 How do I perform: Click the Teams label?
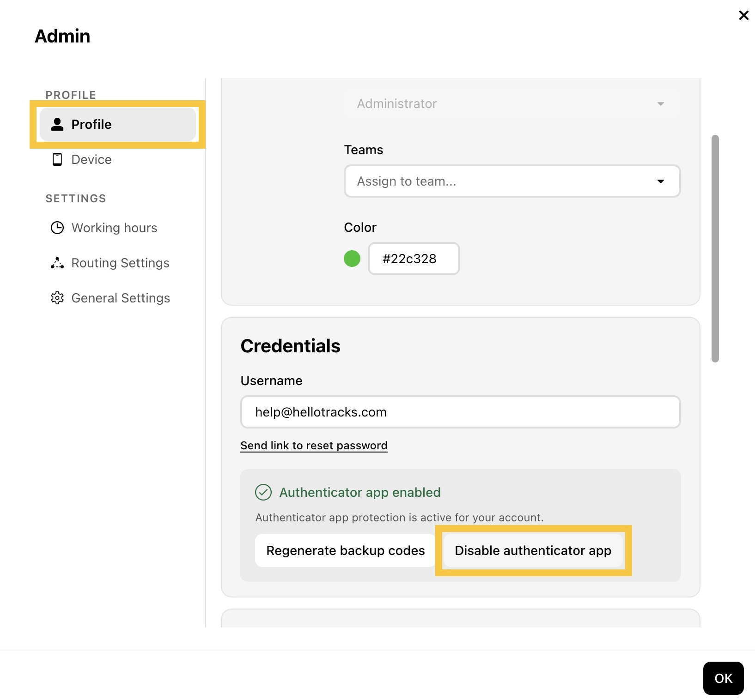364,150
